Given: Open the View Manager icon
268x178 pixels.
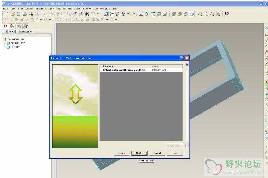Looking at the screenshot, I should pos(165,14).
